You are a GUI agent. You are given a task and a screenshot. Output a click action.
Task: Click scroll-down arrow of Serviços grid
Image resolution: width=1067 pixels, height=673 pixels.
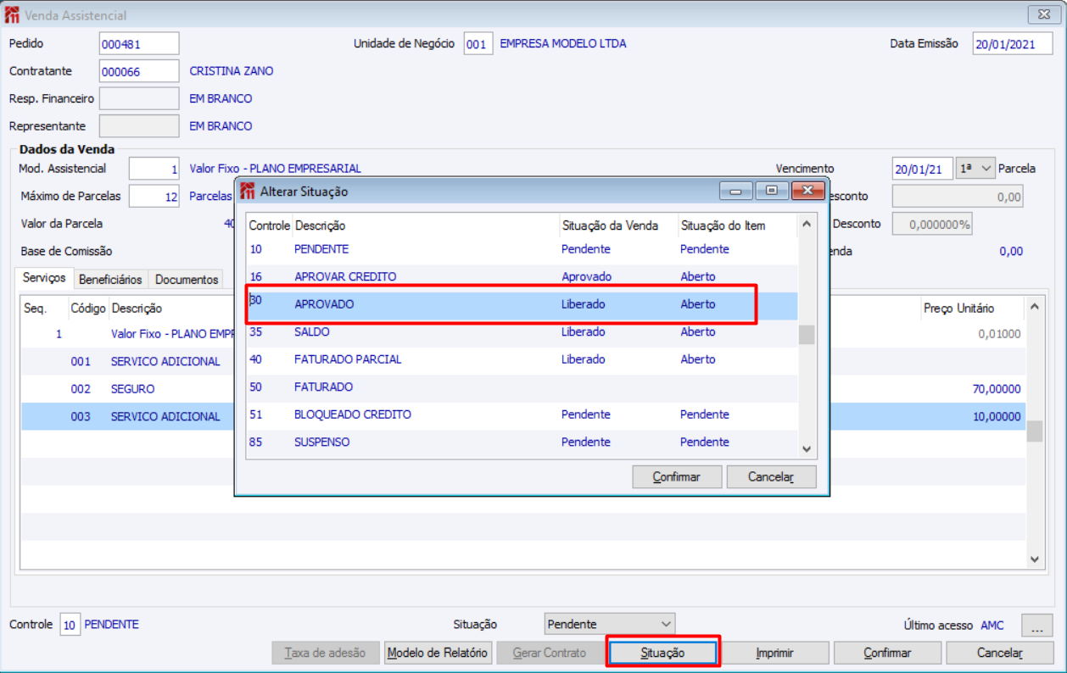click(1035, 559)
